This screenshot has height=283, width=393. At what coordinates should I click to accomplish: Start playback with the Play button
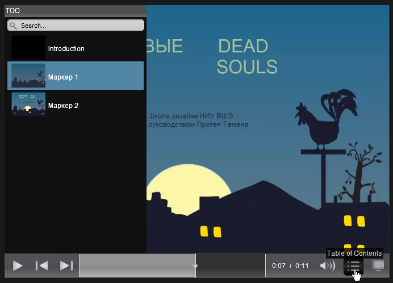[18, 266]
